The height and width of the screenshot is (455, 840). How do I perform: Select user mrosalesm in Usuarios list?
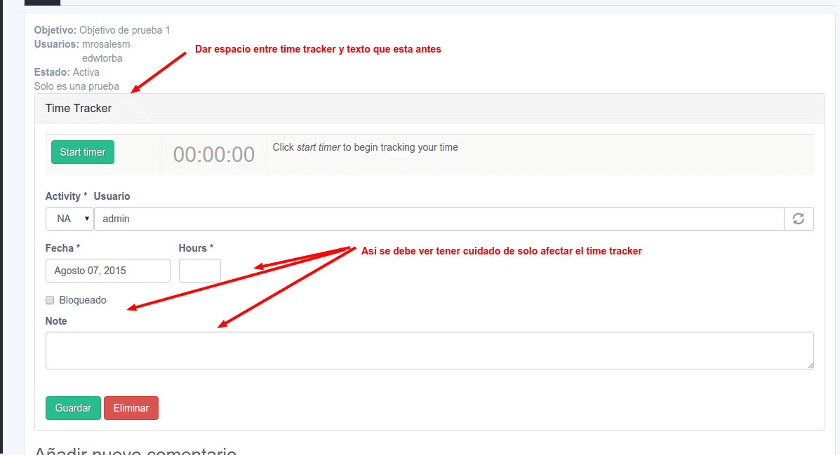pyautogui.click(x=106, y=44)
